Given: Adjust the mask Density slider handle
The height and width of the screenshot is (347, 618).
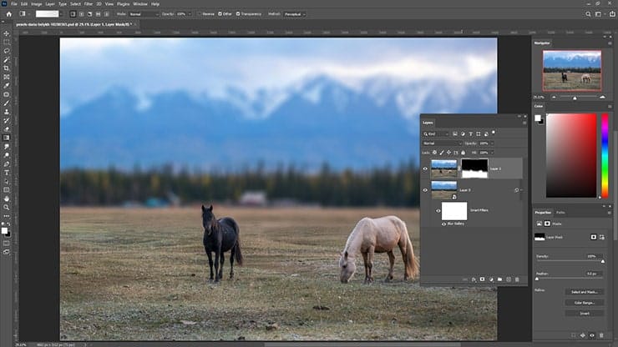Looking at the screenshot, I should pos(602,261).
